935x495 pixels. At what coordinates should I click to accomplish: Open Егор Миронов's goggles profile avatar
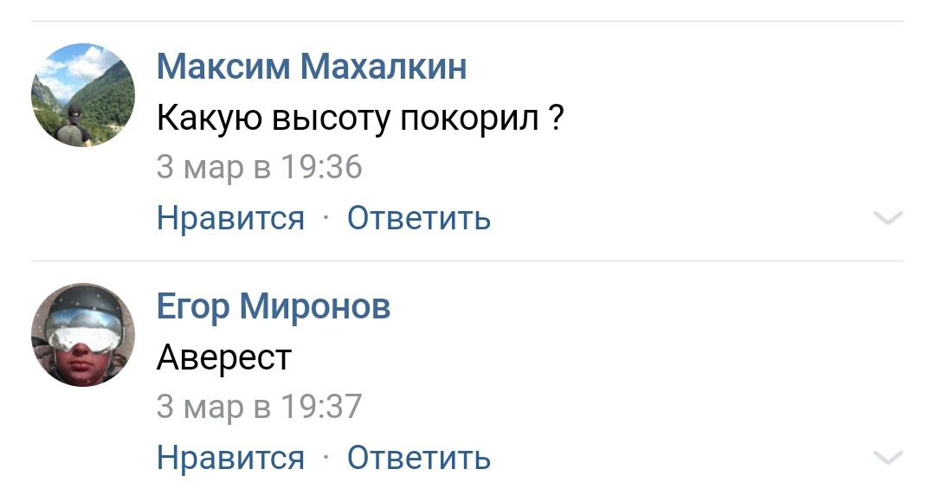pos(83,335)
